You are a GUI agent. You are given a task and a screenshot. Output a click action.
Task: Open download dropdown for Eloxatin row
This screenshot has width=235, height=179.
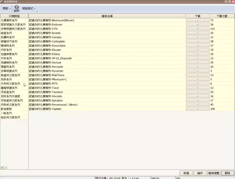[198, 50]
